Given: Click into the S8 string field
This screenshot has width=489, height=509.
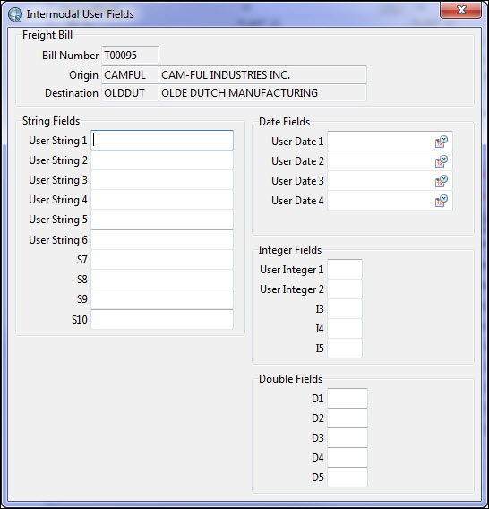Looking at the screenshot, I should 162,280.
